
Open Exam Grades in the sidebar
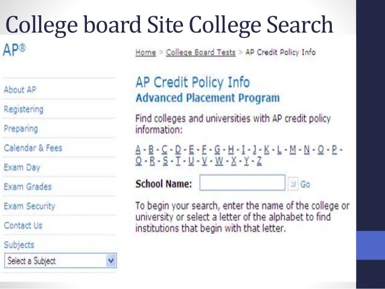28,187
